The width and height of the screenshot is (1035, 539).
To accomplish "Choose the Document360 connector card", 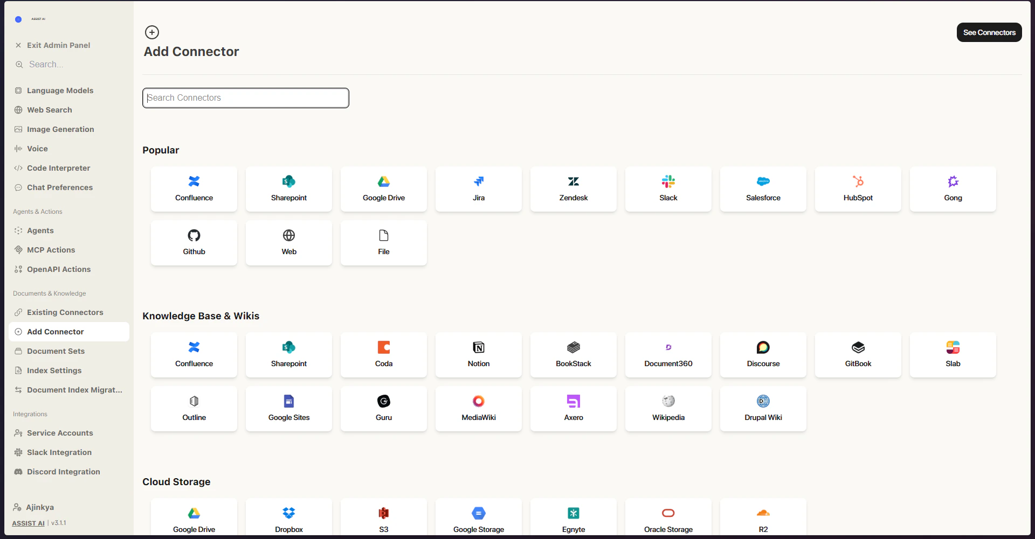I will click(668, 355).
